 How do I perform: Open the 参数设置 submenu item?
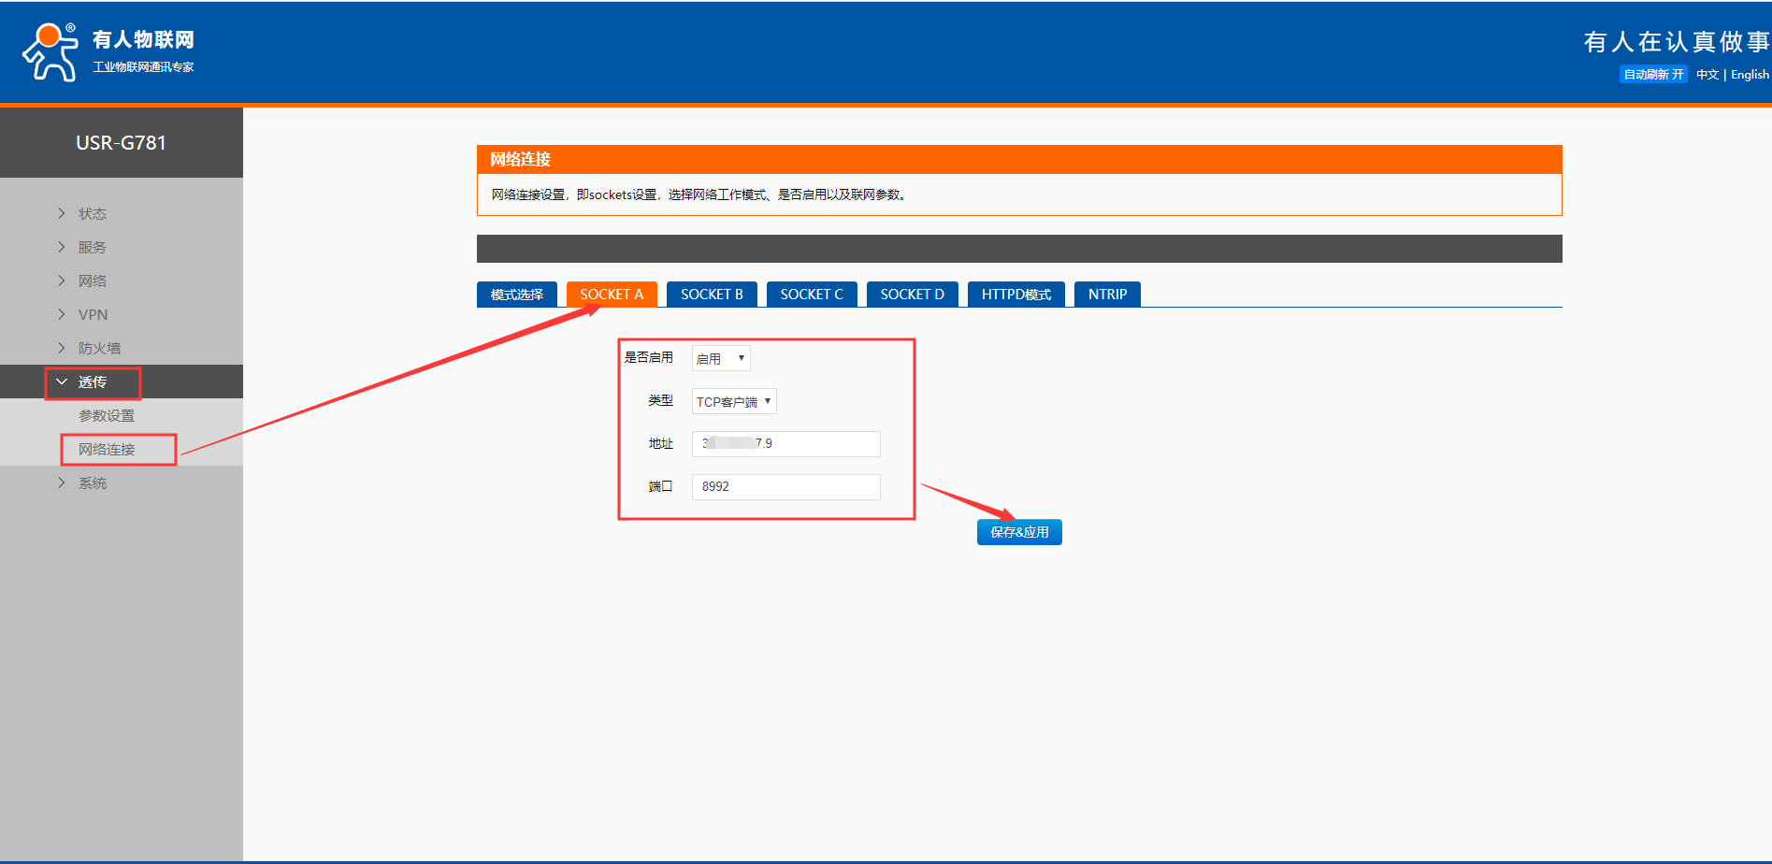pyautogui.click(x=107, y=416)
